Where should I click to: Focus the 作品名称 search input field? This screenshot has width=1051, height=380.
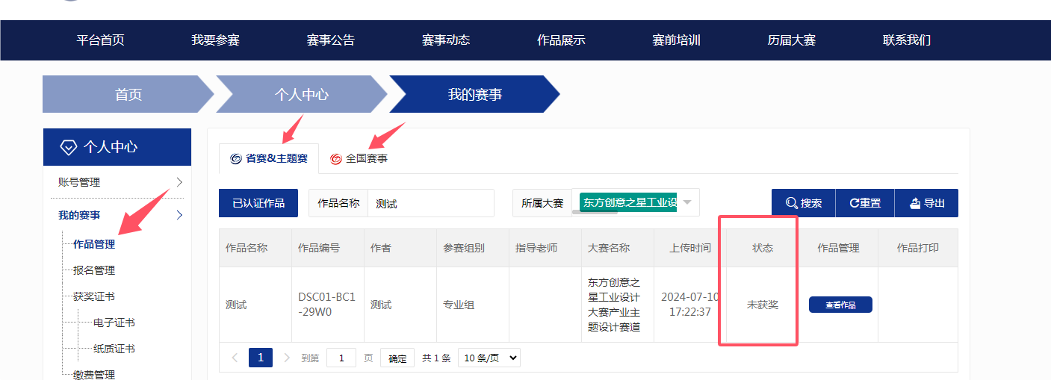coord(431,203)
